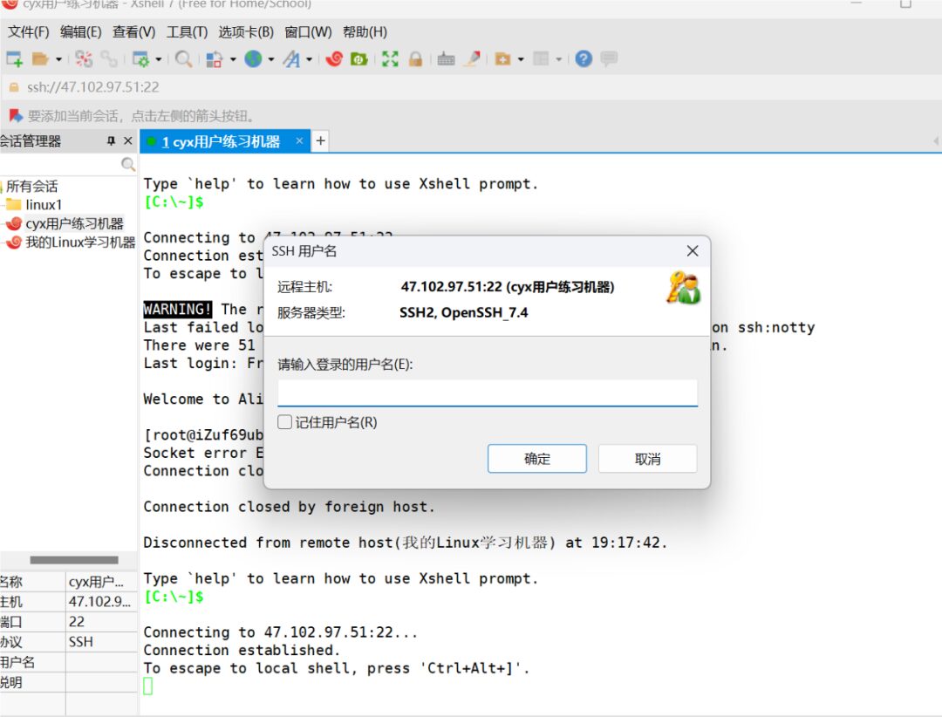
Task: Click the Find magnifier toolbar icon
Action: click(183, 59)
